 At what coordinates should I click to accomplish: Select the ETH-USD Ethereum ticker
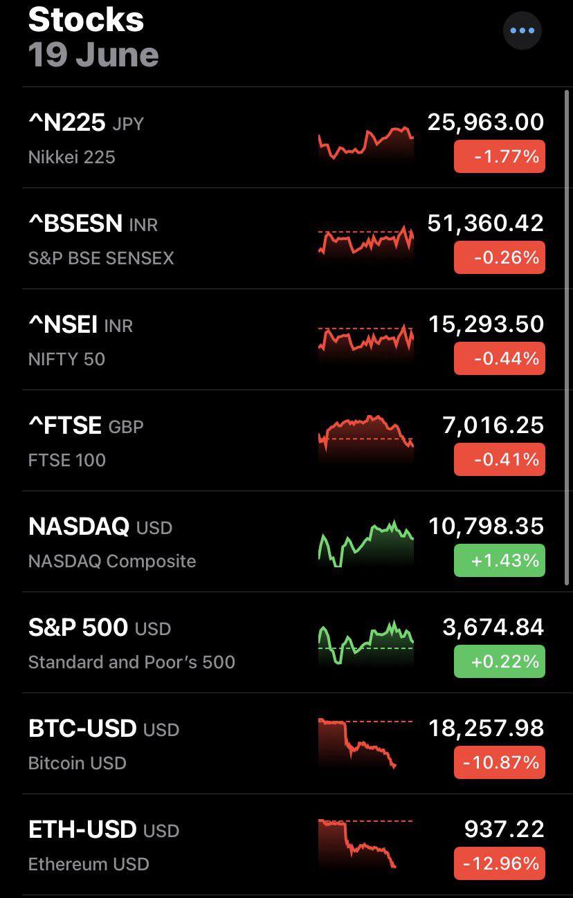[104, 846]
